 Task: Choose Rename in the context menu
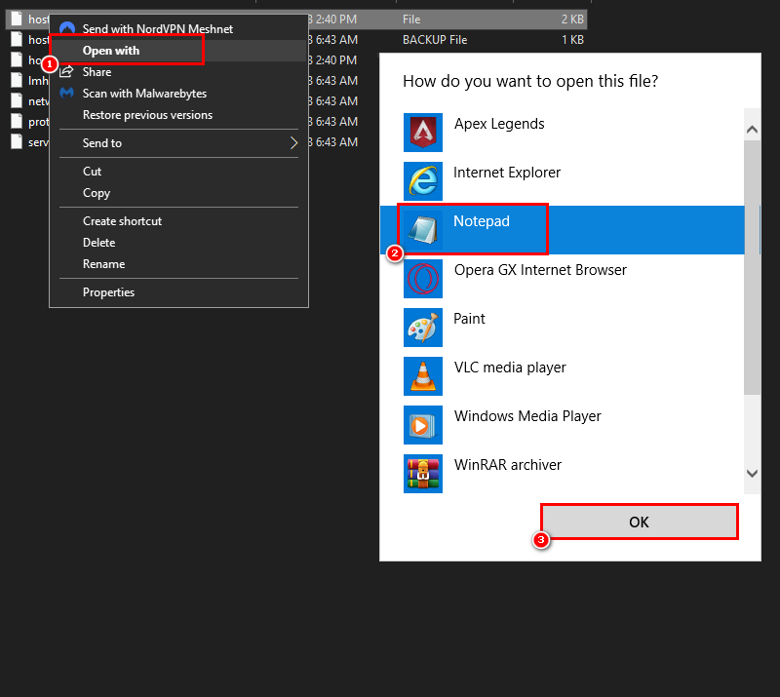(x=179, y=263)
